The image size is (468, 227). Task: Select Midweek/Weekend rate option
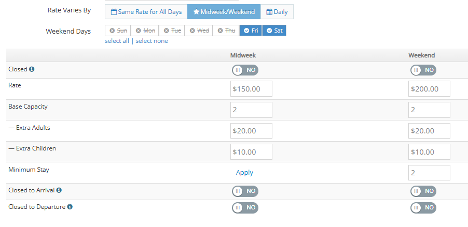click(224, 11)
